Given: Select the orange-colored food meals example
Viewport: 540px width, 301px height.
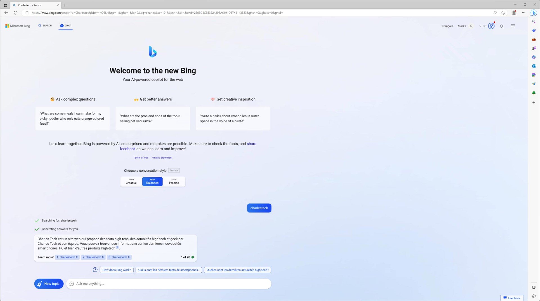Looking at the screenshot, I should pyautogui.click(x=73, y=118).
